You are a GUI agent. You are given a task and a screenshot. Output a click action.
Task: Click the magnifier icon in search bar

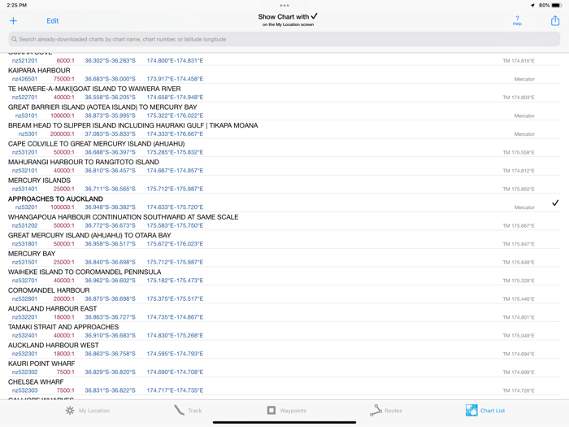14,39
